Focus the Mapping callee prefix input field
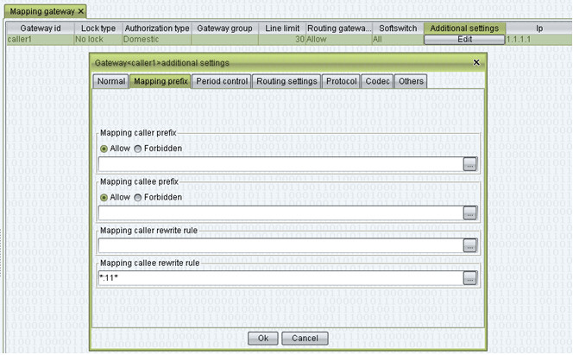This screenshot has width=573, height=355. (280, 213)
